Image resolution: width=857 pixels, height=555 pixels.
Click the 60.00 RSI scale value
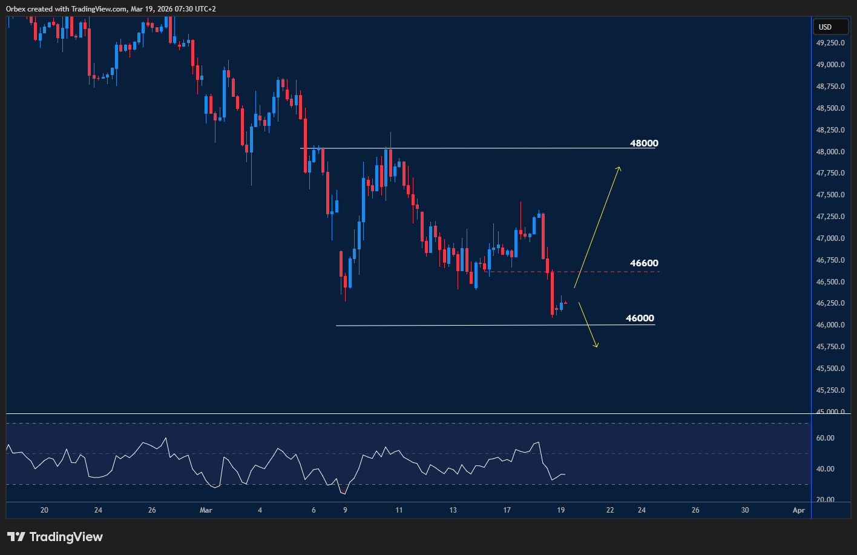(825, 438)
